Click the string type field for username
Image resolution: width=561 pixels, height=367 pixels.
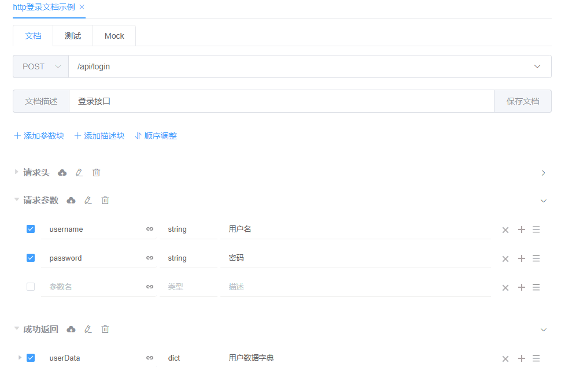pyautogui.click(x=189, y=229)
